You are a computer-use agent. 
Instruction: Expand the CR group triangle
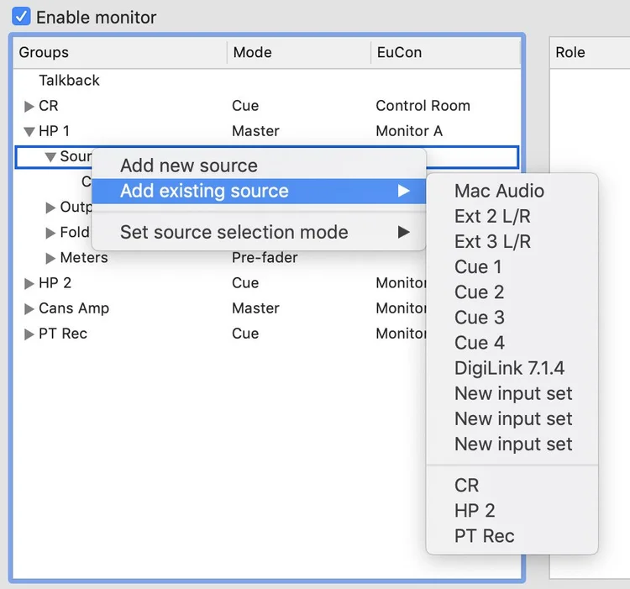coord(29,107)
